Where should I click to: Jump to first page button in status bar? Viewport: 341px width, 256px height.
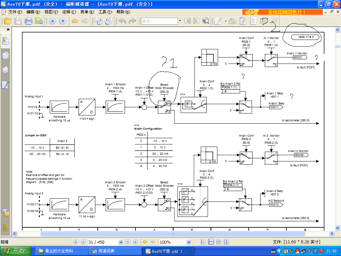(76, 242)
